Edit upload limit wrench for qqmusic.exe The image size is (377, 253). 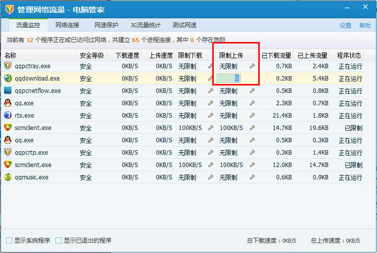(x=252, y=177)
